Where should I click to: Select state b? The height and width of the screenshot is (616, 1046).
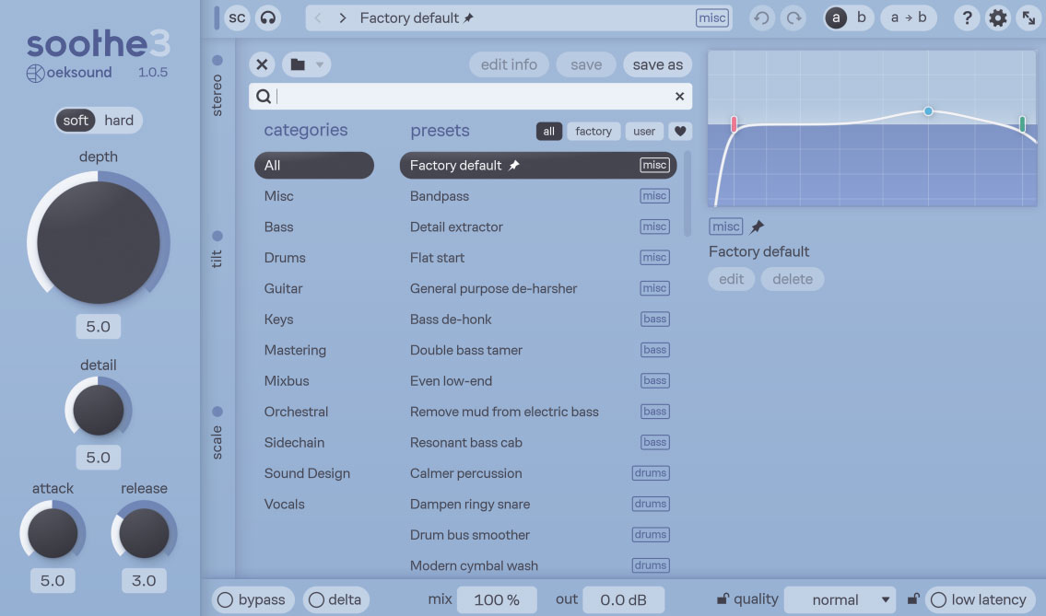pyautogui.click(x=861, y=18)
